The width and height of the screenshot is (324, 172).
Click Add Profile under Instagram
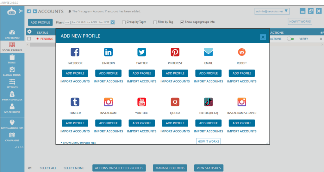pyautogui.click(x=108, y=123)
